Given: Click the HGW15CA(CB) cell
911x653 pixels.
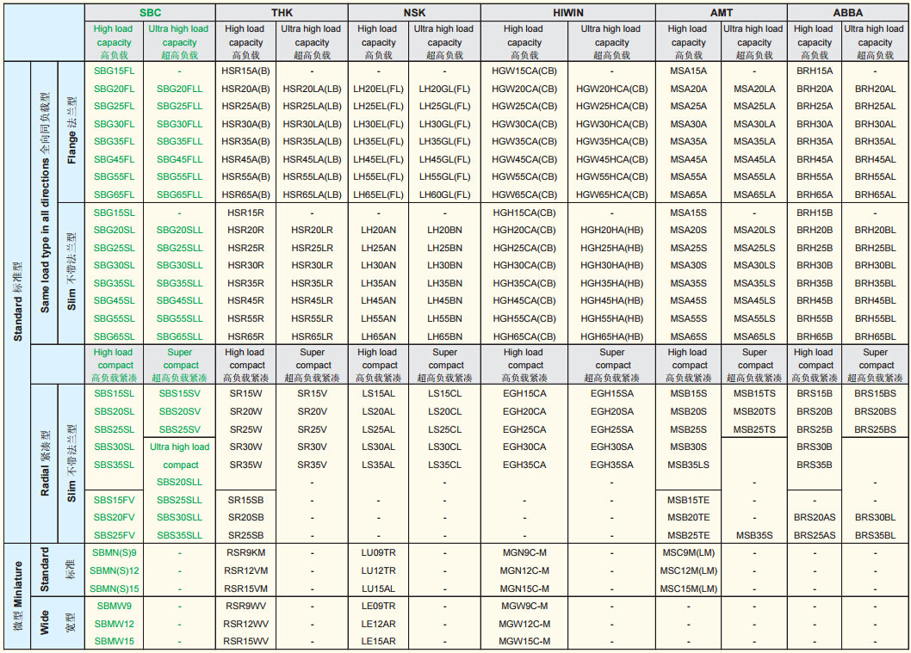Looking at the screenshot, I should 524,71.
